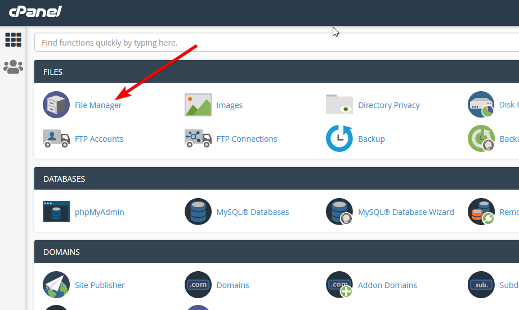Click the Disk Usage drive icon
The image size is (519, 310).
coord(481,105)
